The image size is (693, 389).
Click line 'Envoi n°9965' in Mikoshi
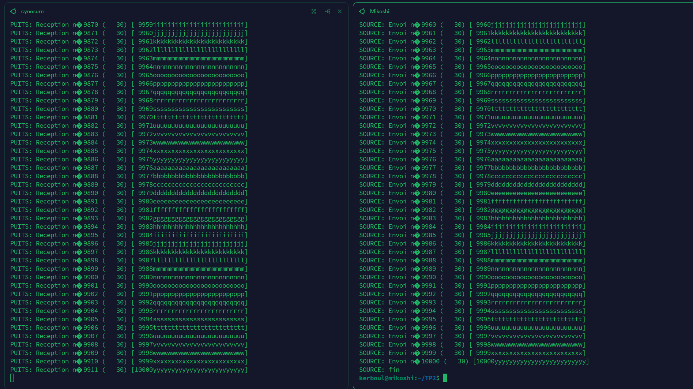pyautogui.click(x=472, y=67)
